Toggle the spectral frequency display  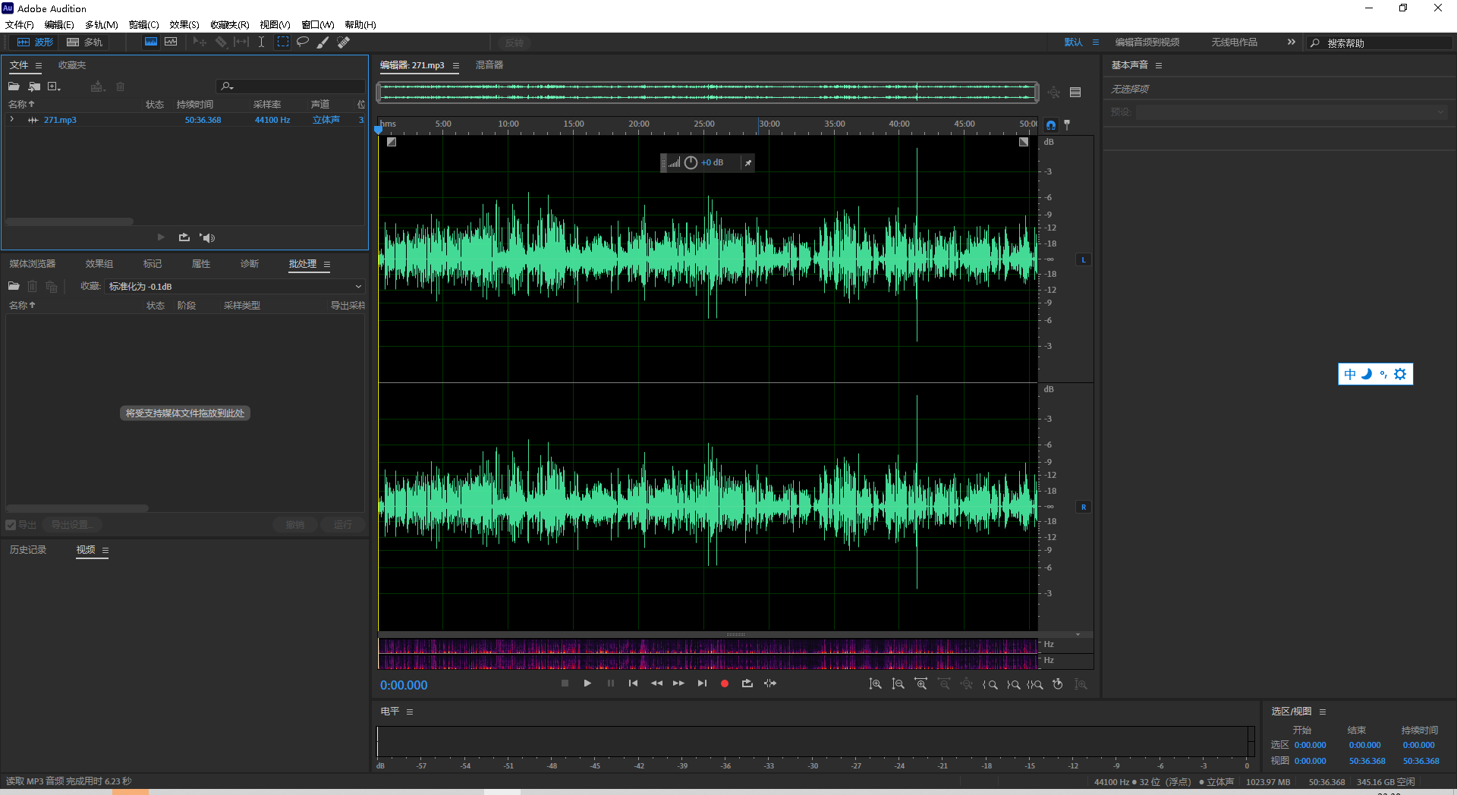pos(151,42)
